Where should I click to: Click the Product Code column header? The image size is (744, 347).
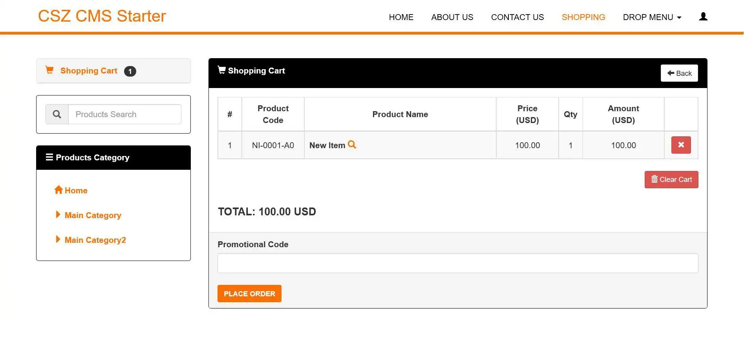click(x=273, y=114)
